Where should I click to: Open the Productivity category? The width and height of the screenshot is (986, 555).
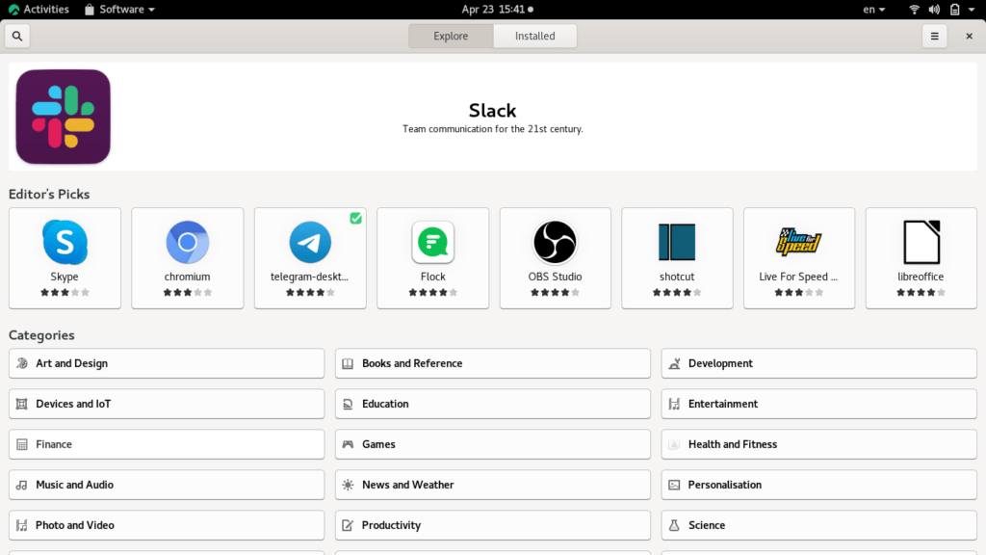(x=493, y=525)
